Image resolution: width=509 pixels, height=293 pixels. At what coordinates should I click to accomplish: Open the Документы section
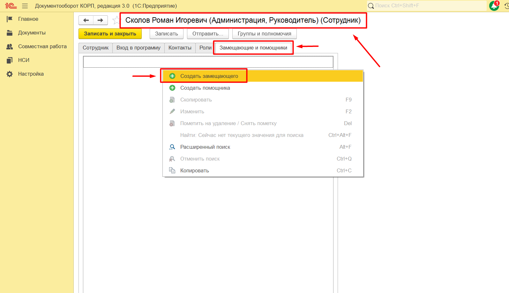(x=32, y=33)
